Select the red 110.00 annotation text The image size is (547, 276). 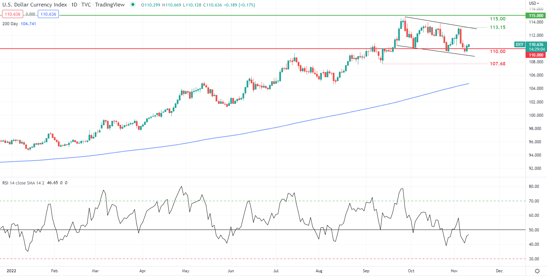click(x=498, y=51)
